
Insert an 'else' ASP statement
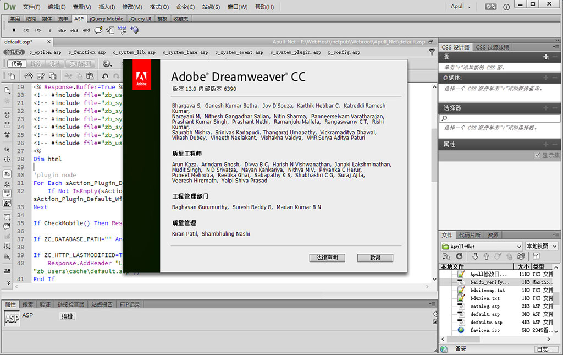[x=62, y=30]
